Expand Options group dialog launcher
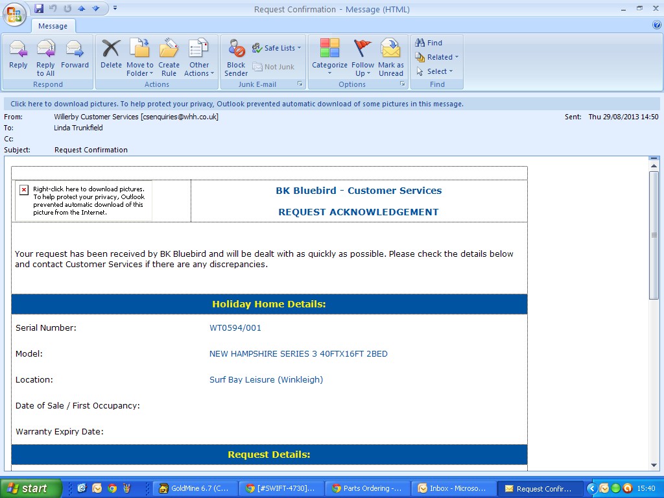664x498 pixels. click(402, 84)
